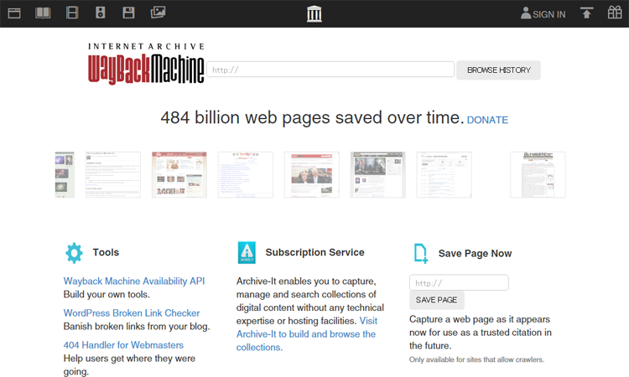629x377 pixels.
Task: Open the dark video site thumbnail
Action: point(378,175)
